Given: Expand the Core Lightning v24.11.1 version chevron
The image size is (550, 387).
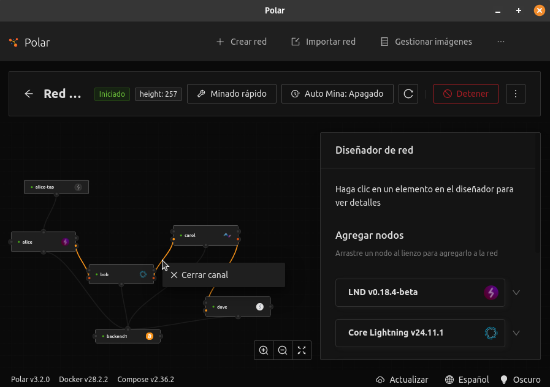Looking at the screenshot, I should (516, 333).
